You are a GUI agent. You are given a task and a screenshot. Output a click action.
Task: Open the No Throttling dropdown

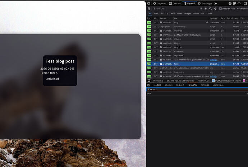coord(242,9)
